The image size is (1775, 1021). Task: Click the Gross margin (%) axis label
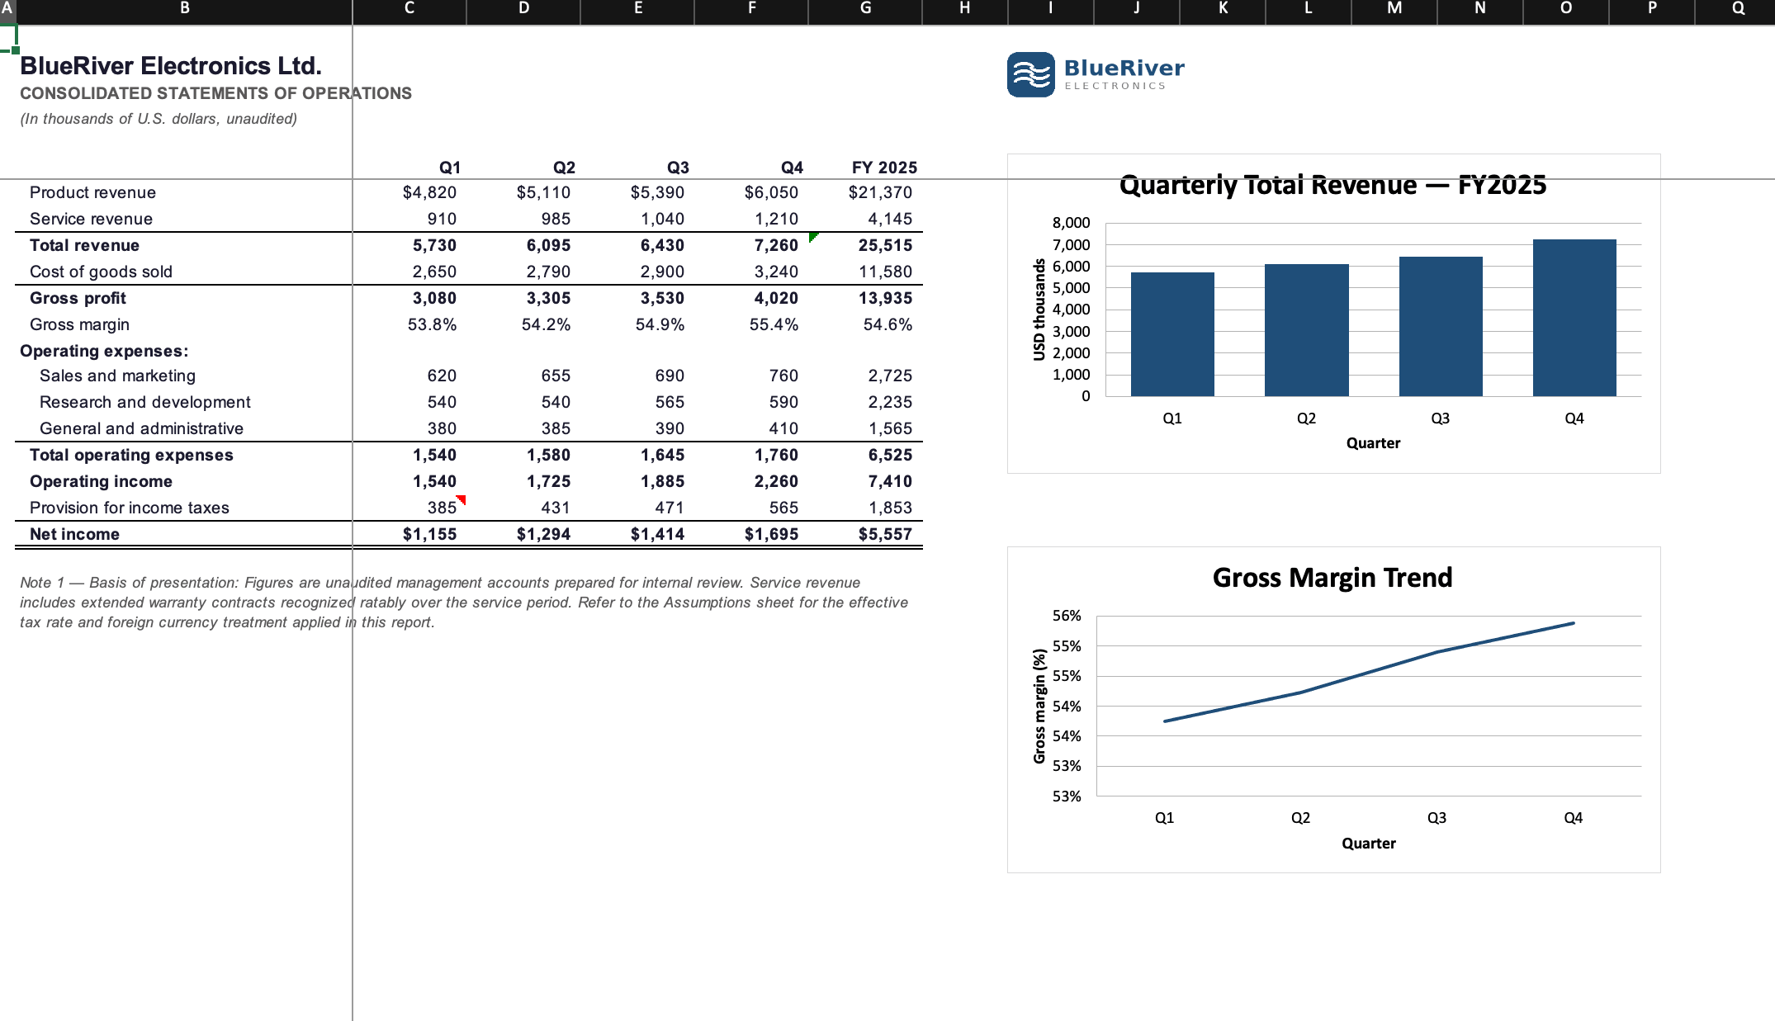1039,706
